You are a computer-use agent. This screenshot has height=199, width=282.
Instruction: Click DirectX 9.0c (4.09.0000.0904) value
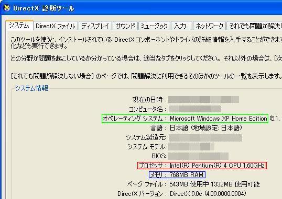[208, 194]
